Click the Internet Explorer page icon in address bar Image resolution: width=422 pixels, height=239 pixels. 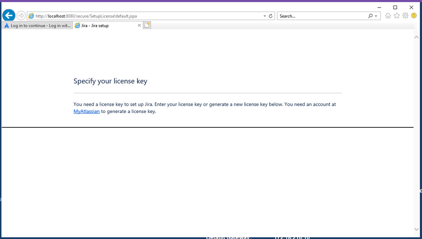[x=31, y=16]
